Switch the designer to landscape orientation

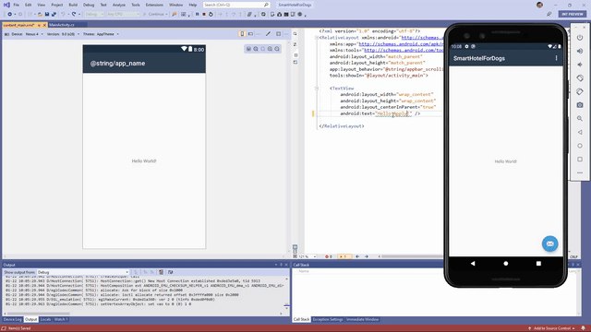click(250, 34)
